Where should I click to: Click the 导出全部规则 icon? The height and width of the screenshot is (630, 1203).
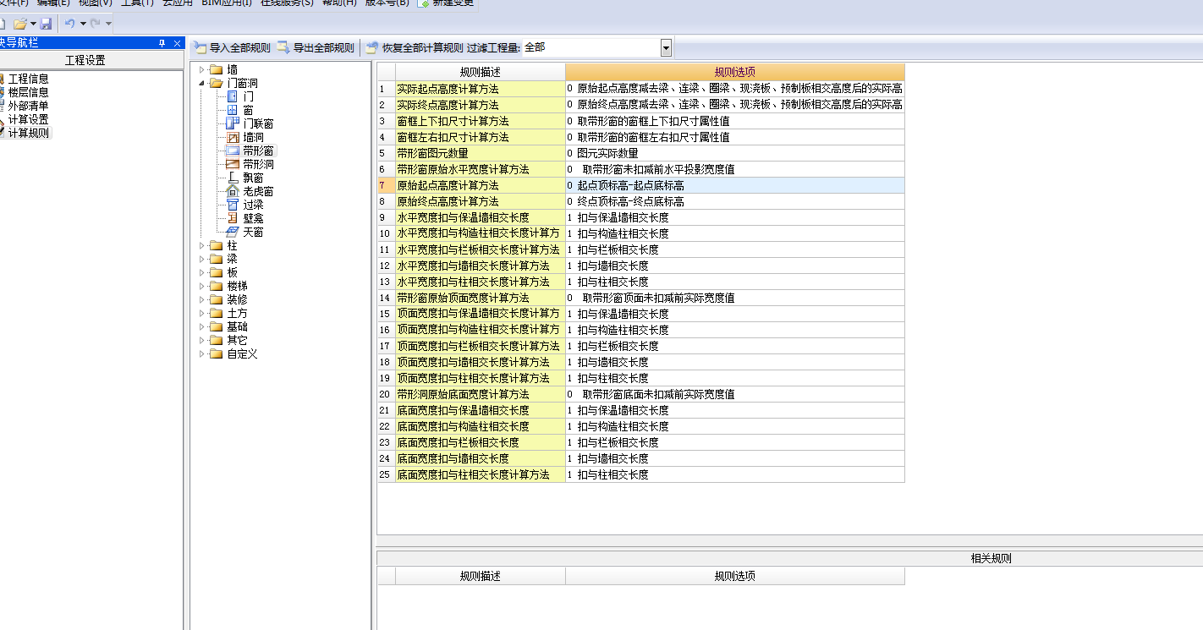[283, 47]
